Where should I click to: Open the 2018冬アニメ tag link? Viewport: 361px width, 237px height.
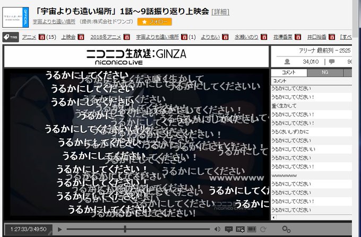pos(106,37)
